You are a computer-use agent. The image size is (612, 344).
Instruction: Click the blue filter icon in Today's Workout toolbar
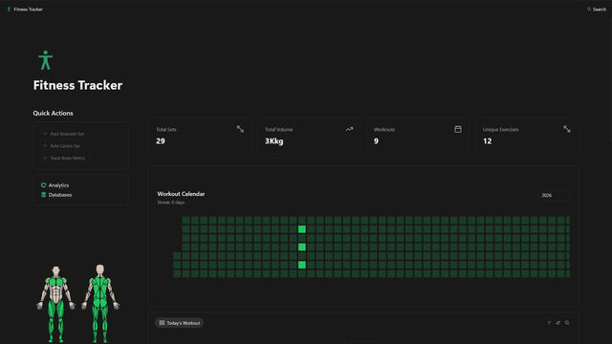point(549,323)
